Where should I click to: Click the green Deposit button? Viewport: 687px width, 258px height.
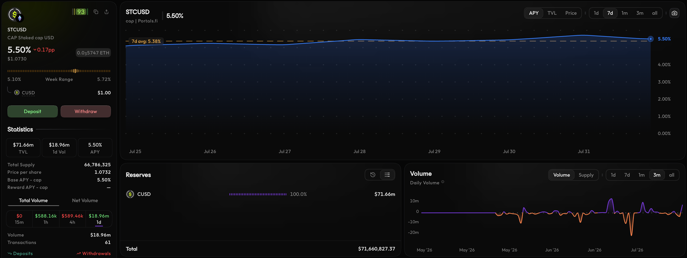click(x=33, y=111)
